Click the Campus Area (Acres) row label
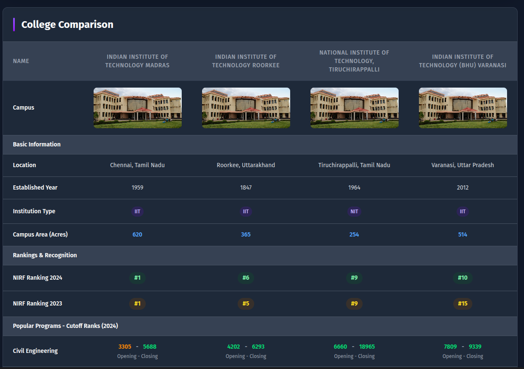The width and height of the screenshot is (524, 369). coord(40,234)
